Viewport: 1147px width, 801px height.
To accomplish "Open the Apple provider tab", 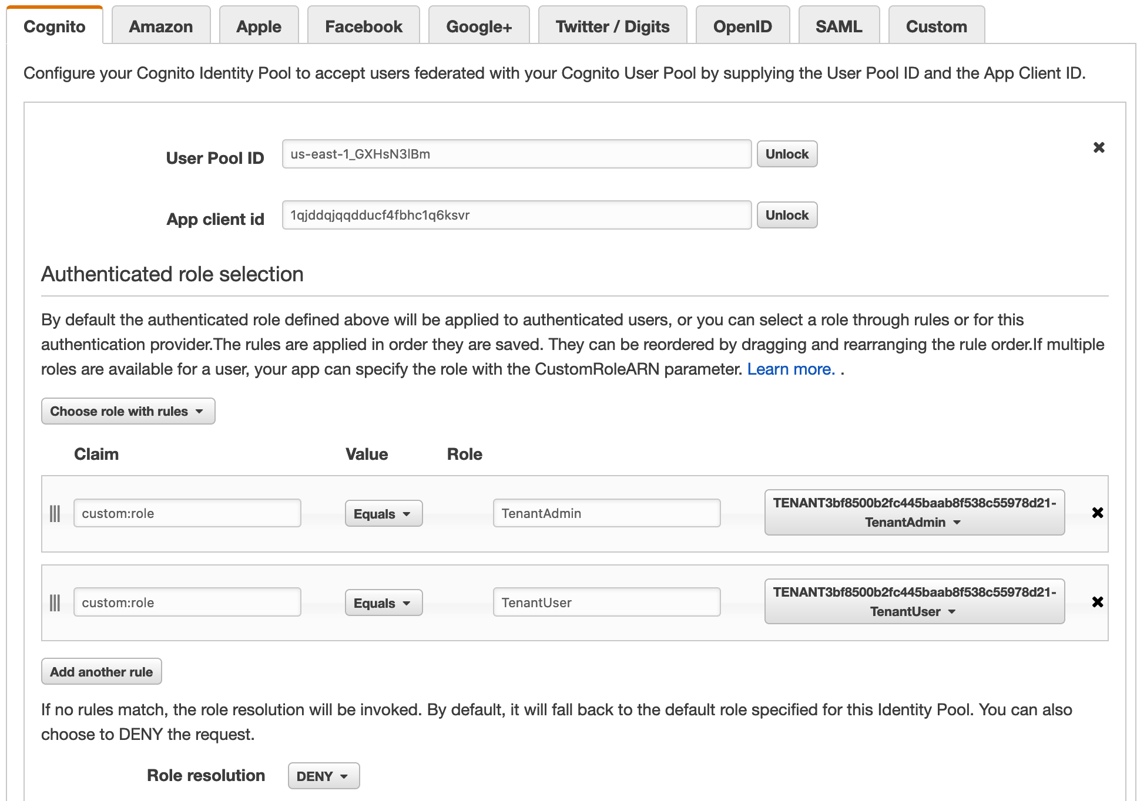I will point(259,26).
